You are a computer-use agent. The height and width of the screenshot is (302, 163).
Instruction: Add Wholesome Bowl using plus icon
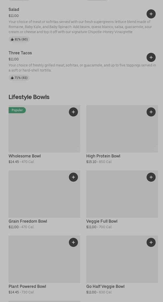coord(73,112)
